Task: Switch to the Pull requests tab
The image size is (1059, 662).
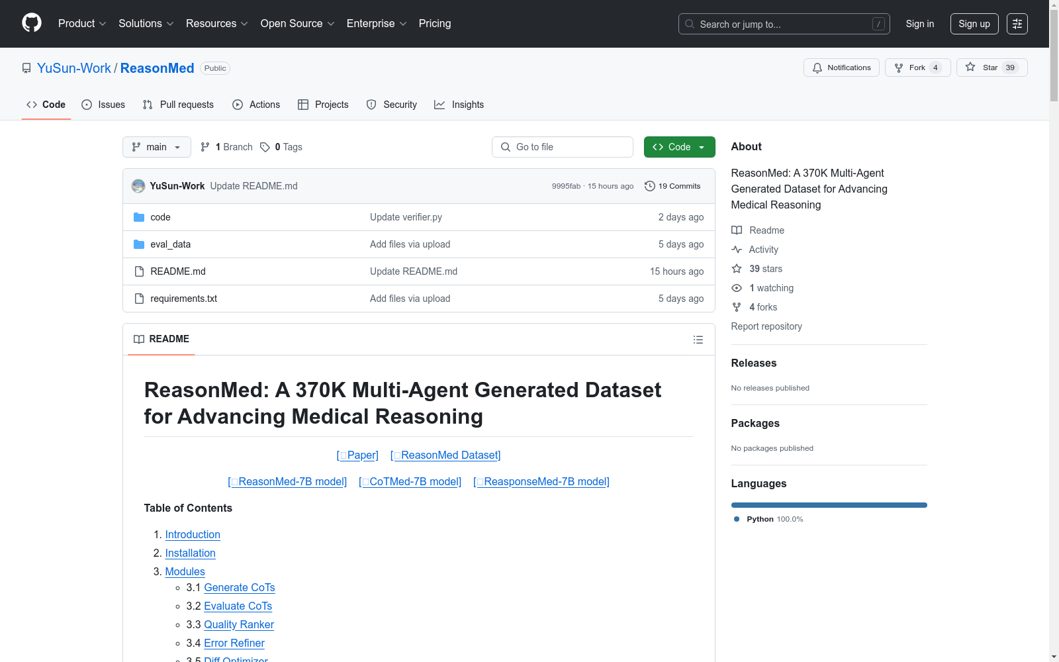Action: pos(178,105)
